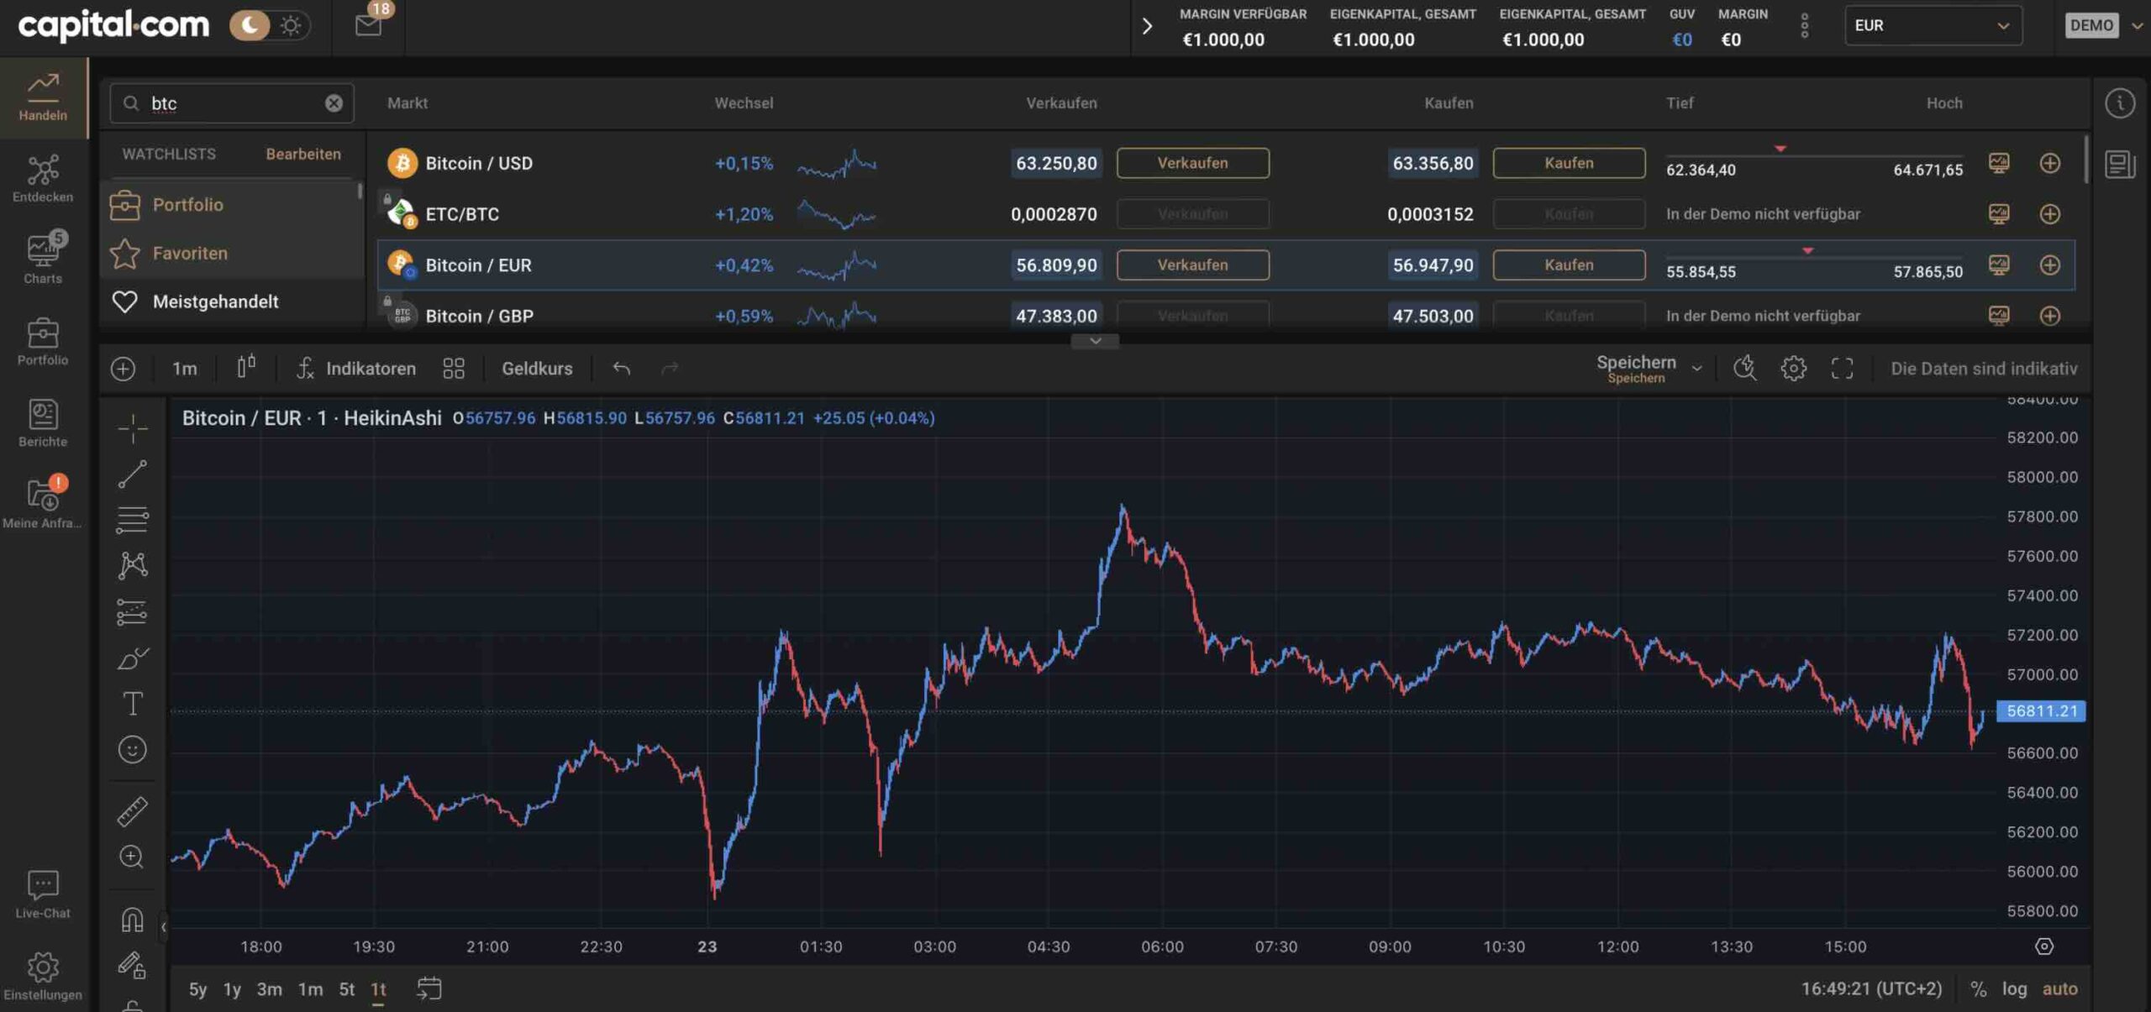Open the inbox envelope with 18 notifications
Screen dimensions: 2151x1012
pyautogui.click(x=368, y=25)
